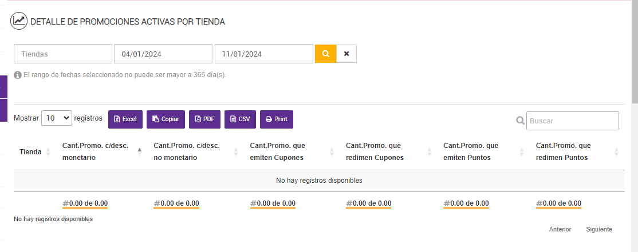Copy table with Copiar button
The image size is (638, 252).
point(166,119)
